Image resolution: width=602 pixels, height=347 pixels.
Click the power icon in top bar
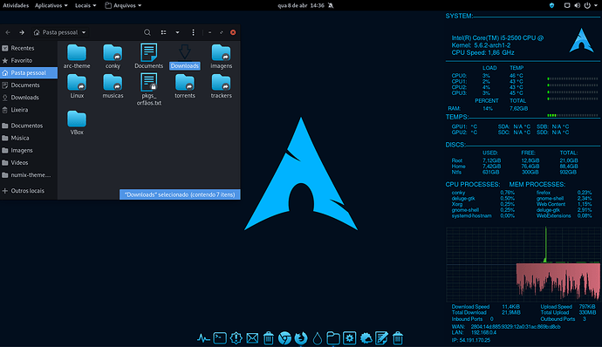click(x=587, y=5)
